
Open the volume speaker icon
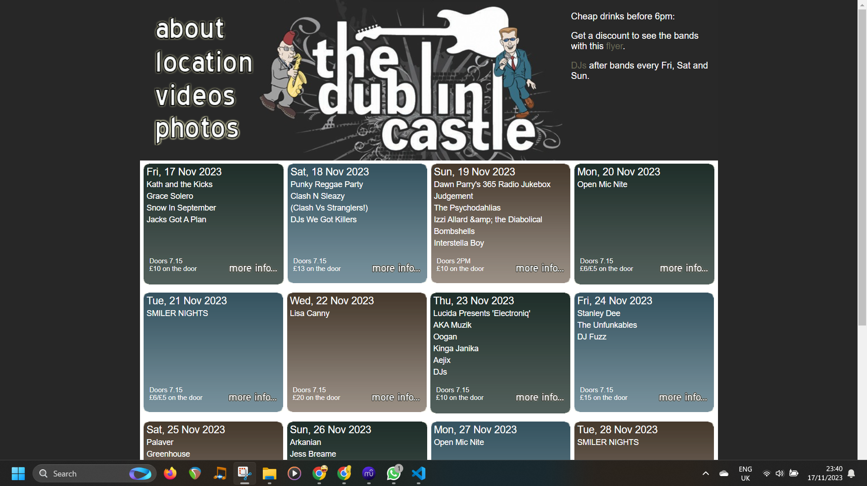click(779, 473)
